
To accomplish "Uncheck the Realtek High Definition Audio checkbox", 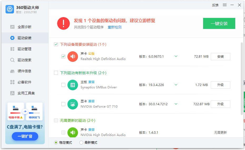I will tap(63, 56).
